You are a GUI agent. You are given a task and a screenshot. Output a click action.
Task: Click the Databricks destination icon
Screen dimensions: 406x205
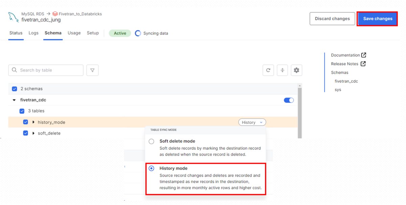[x=55, y=14]
